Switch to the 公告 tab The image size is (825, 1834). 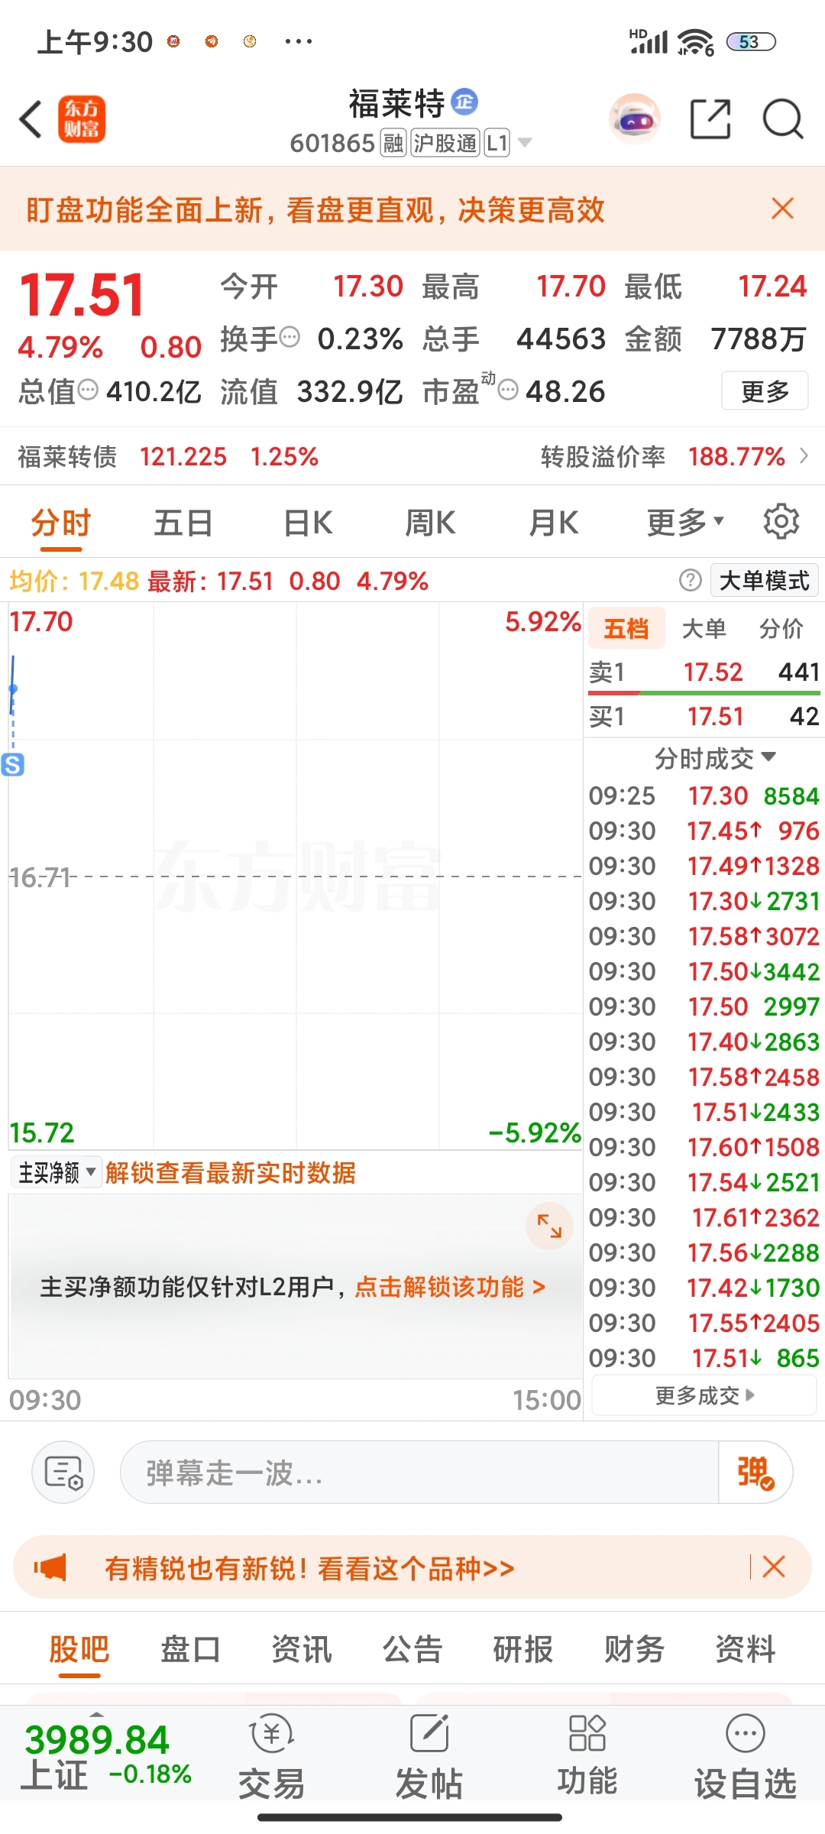(x=412, y=1649)
